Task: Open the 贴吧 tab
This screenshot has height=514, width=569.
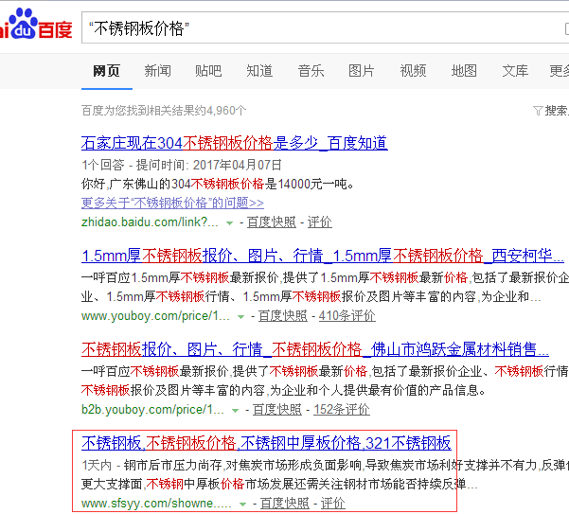Action: point(208,71)
